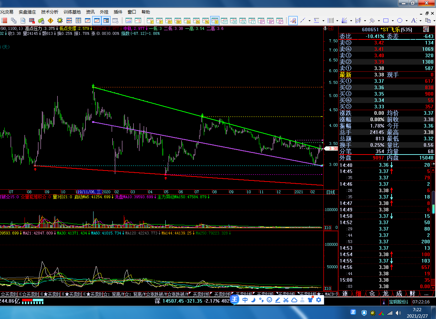
Task: Click the yellow gear settings toolbar icon
Action: tap(60, 20)
